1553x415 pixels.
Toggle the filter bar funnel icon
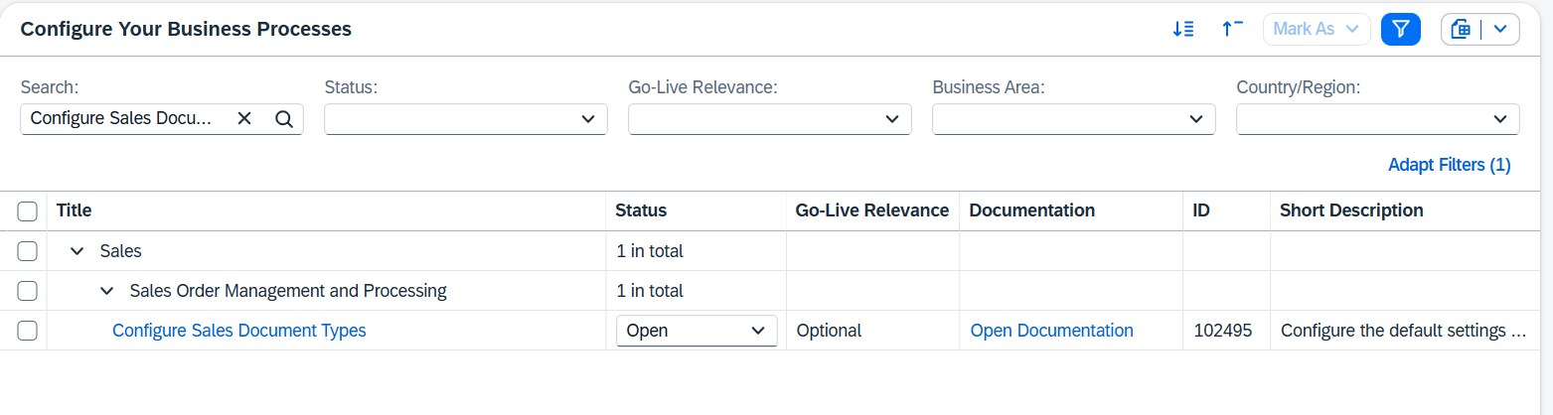point(1401,30)
